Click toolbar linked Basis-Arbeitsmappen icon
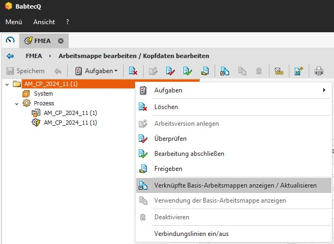Screen dimensions: 334x244 tap(225, 71)
